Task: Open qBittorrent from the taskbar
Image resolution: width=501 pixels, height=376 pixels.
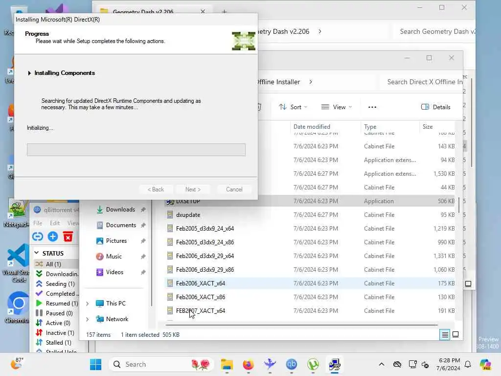Action: tap(292, 364)
